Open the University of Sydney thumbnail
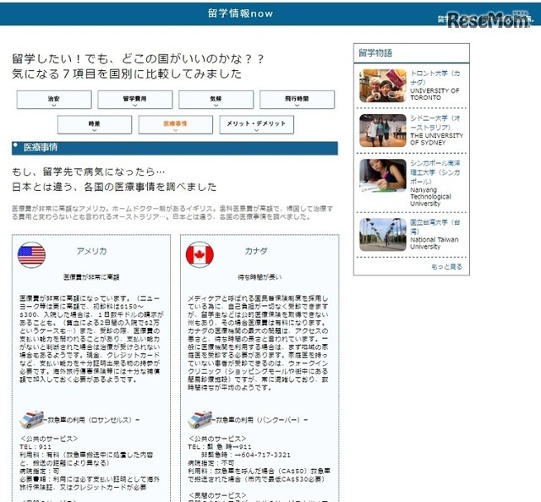Image resolution: width=541 pixels, height=502 pixels. coord(383,130)
